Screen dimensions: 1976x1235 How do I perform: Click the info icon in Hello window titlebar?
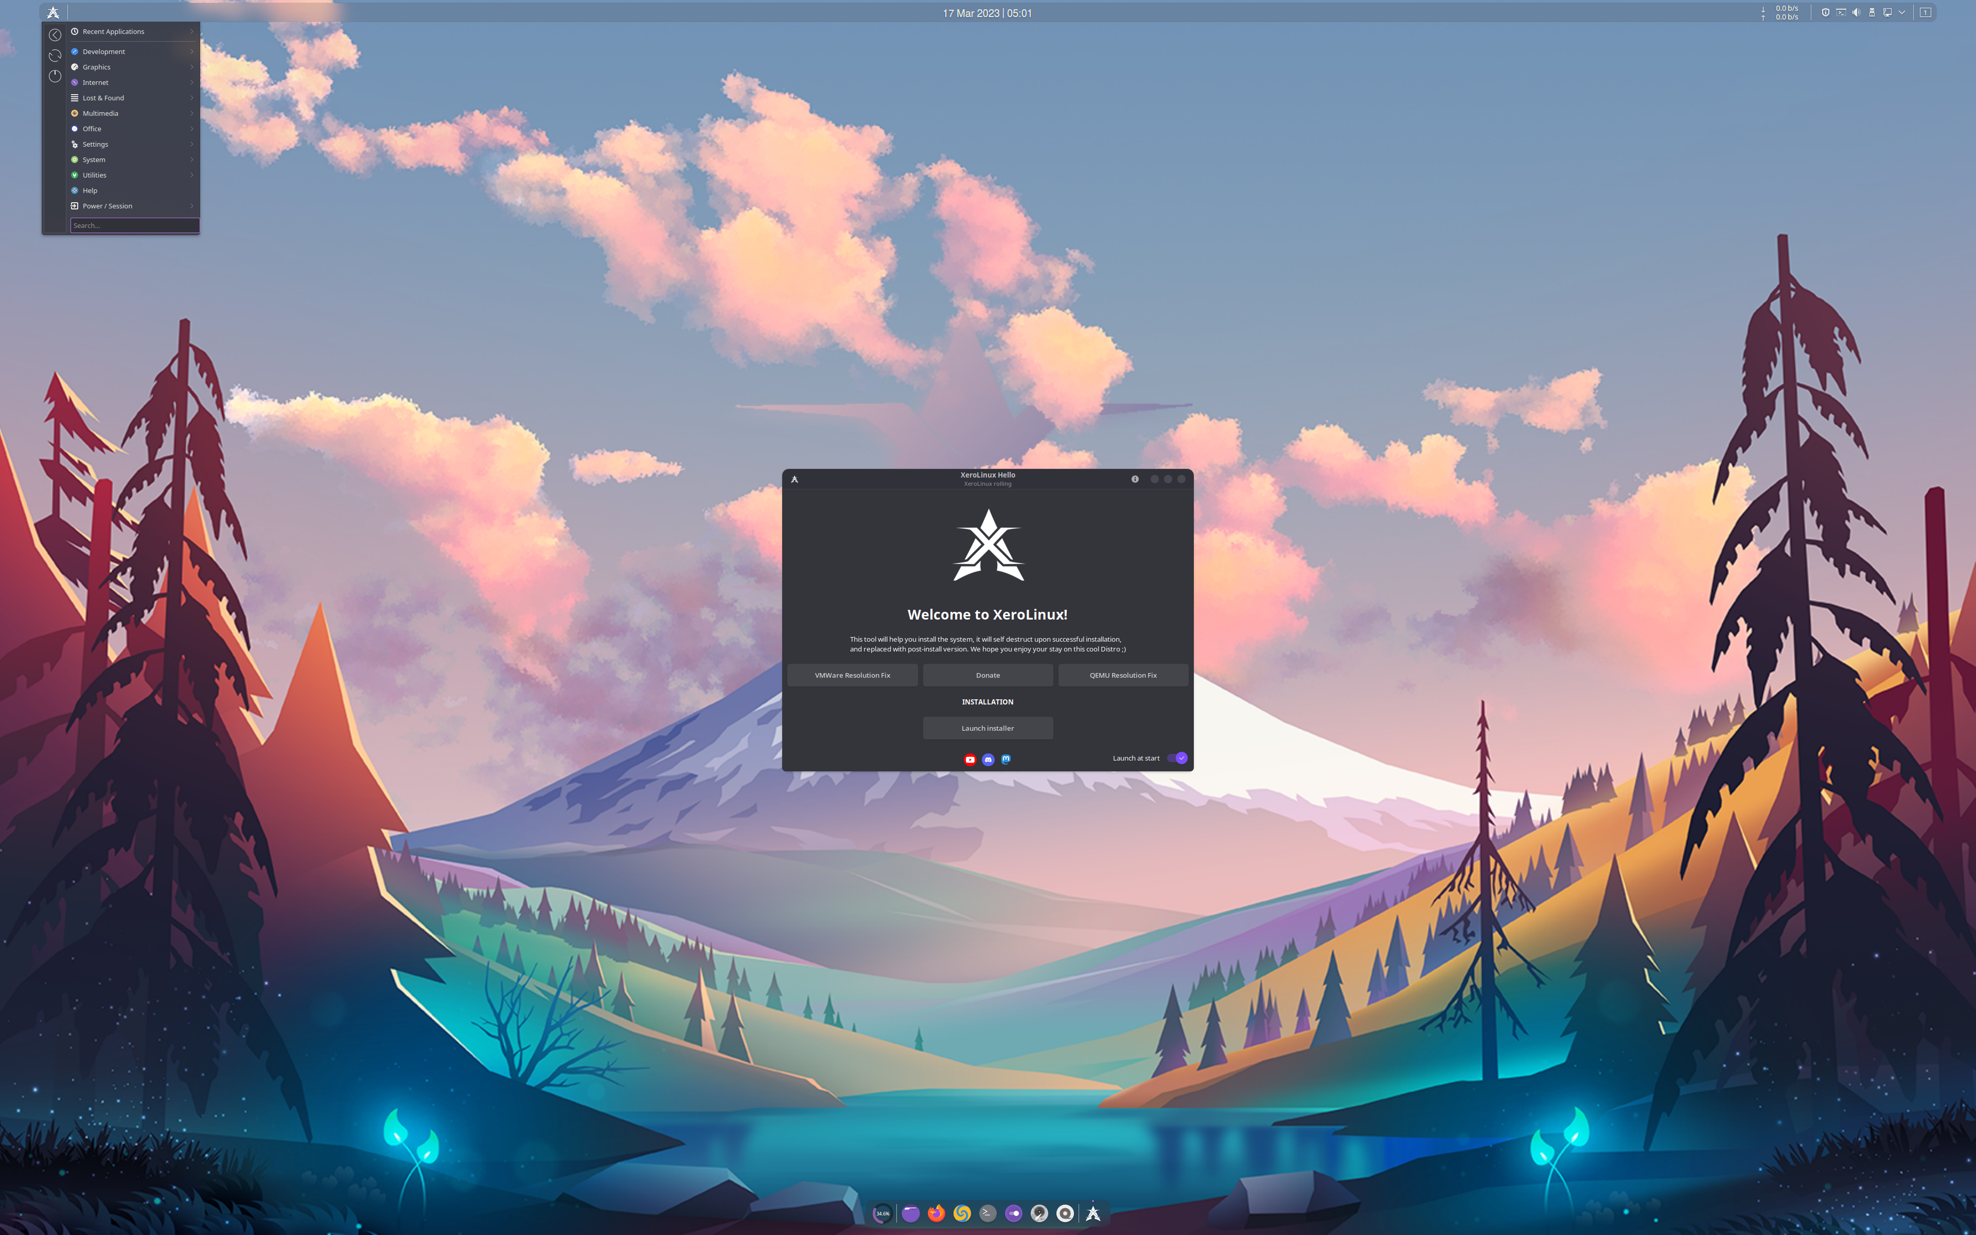(1135, 480)
